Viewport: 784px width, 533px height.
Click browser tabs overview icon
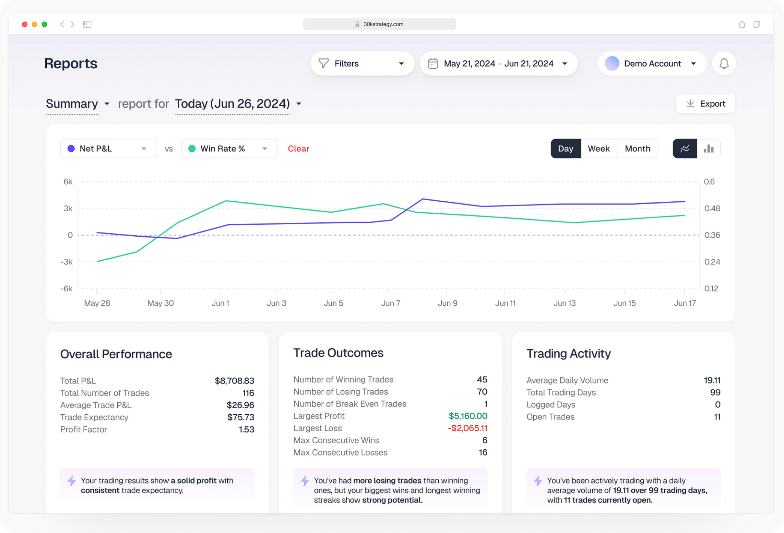pos(757,24)
